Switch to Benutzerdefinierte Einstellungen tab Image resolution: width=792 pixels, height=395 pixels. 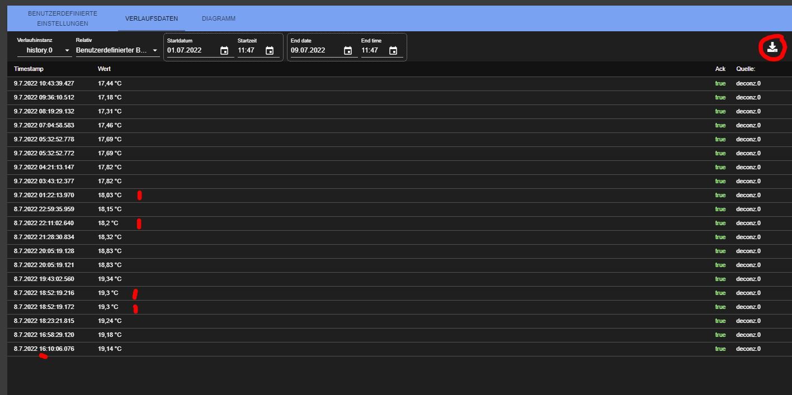click(x=63, y=18)
